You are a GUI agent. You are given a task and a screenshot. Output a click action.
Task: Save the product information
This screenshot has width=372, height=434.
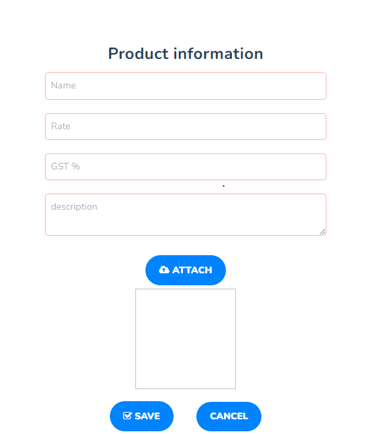click(x=141, y=416)
